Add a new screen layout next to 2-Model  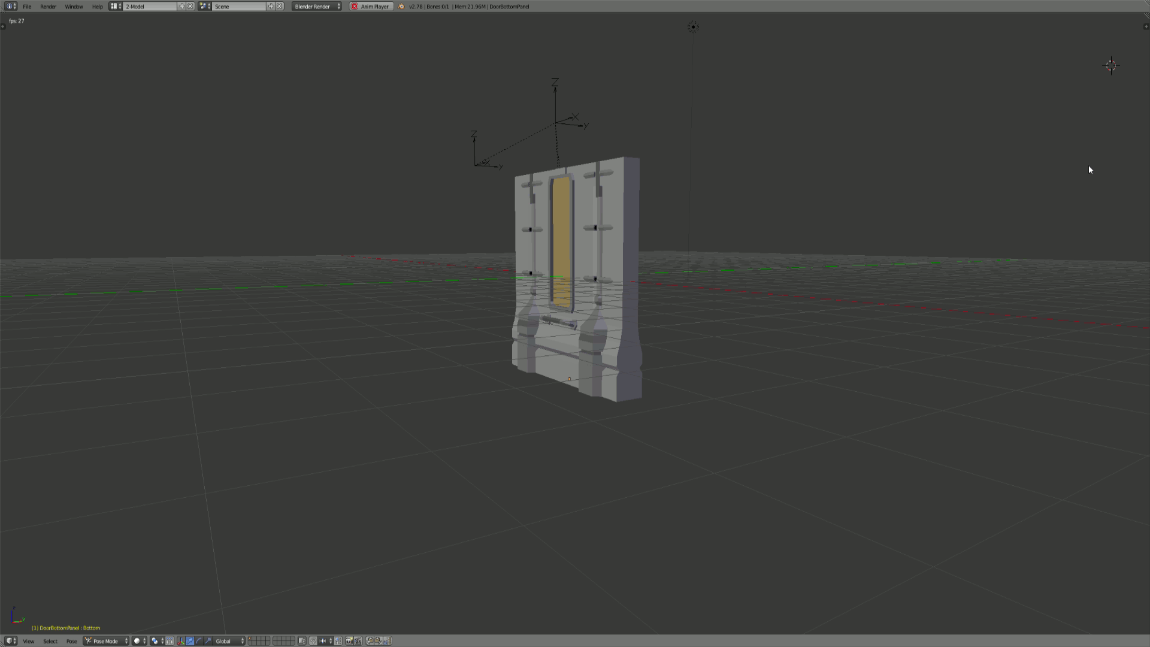point(181,7)
